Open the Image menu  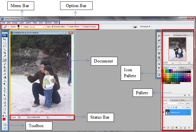(15, 23)
